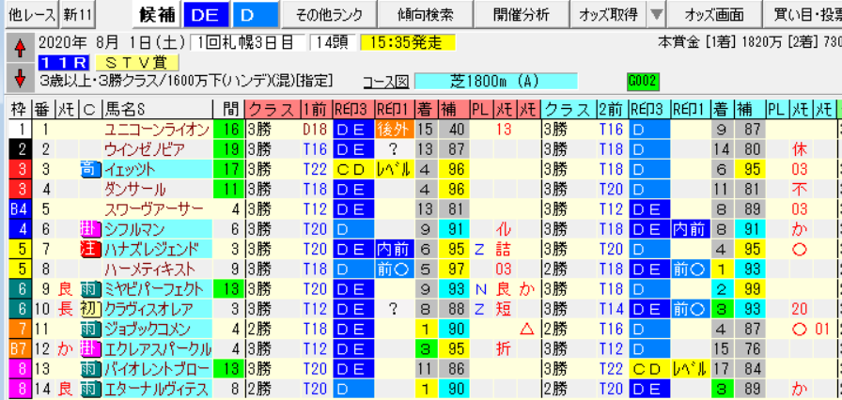The width and height of the screenshot is (842, 400).
Task: Click the 雨 icon beside ジョブックコメン
Action: [90, 328]
